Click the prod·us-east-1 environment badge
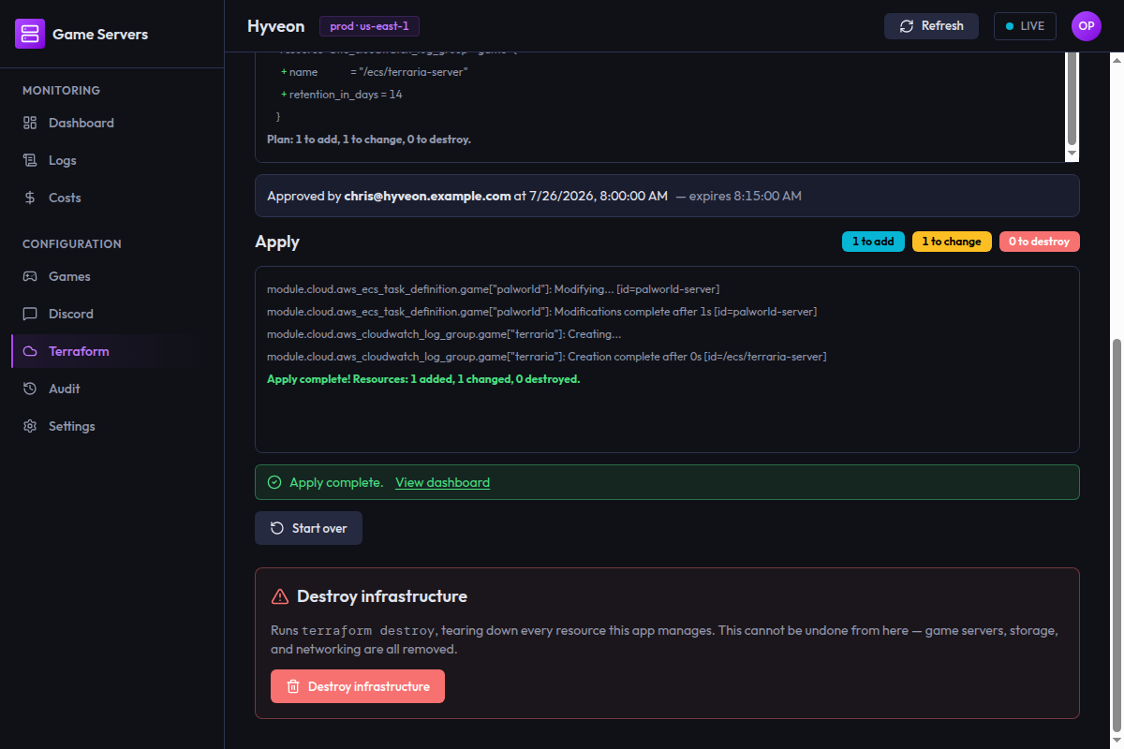 369,26
